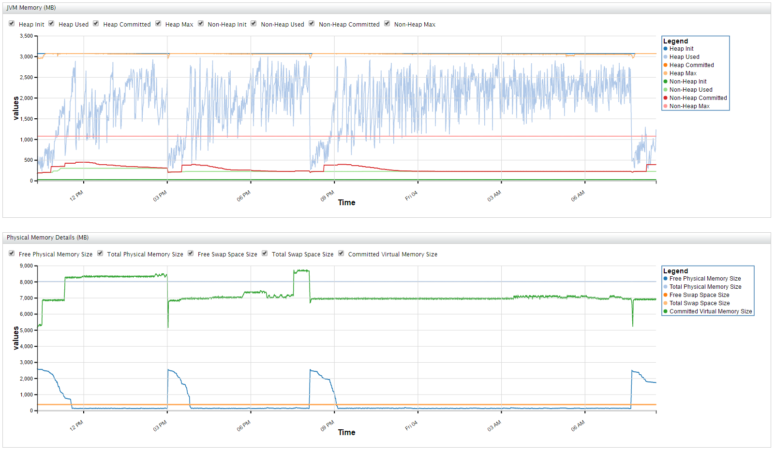Click the 06 AM tick in JVM Memory chart
The width and height of the screenshot is (775, 452).
578,196
